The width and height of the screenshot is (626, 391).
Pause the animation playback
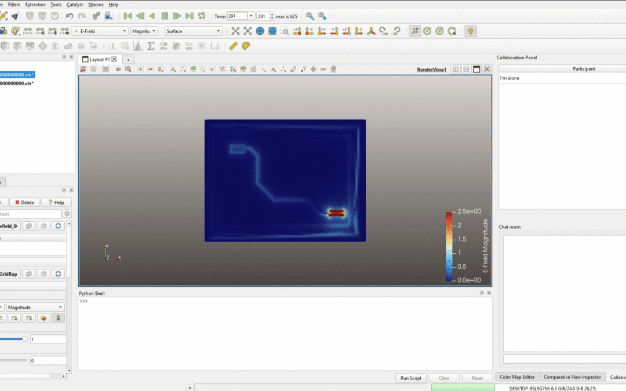click(165, 16)
